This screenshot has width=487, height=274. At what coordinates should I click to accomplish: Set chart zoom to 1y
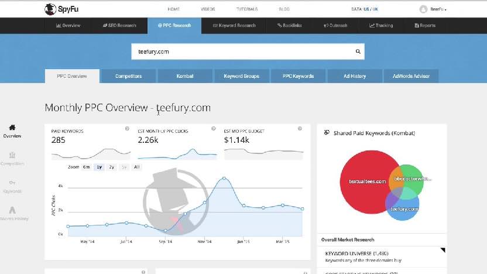pyautogui.click(x=99, y=167)
